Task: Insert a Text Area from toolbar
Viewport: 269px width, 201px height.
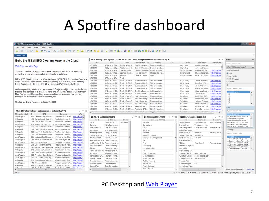Action: 164,51
